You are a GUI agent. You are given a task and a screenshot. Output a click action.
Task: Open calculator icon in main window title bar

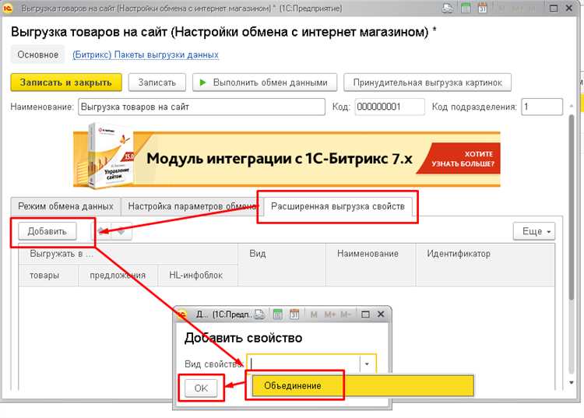point(466,9)
